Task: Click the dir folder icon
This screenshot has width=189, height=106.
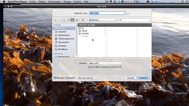Action: tap(80, 28)
